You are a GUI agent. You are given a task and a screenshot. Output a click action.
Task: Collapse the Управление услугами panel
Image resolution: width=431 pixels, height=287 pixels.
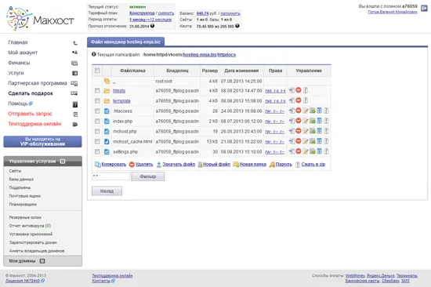coord(63,162)
